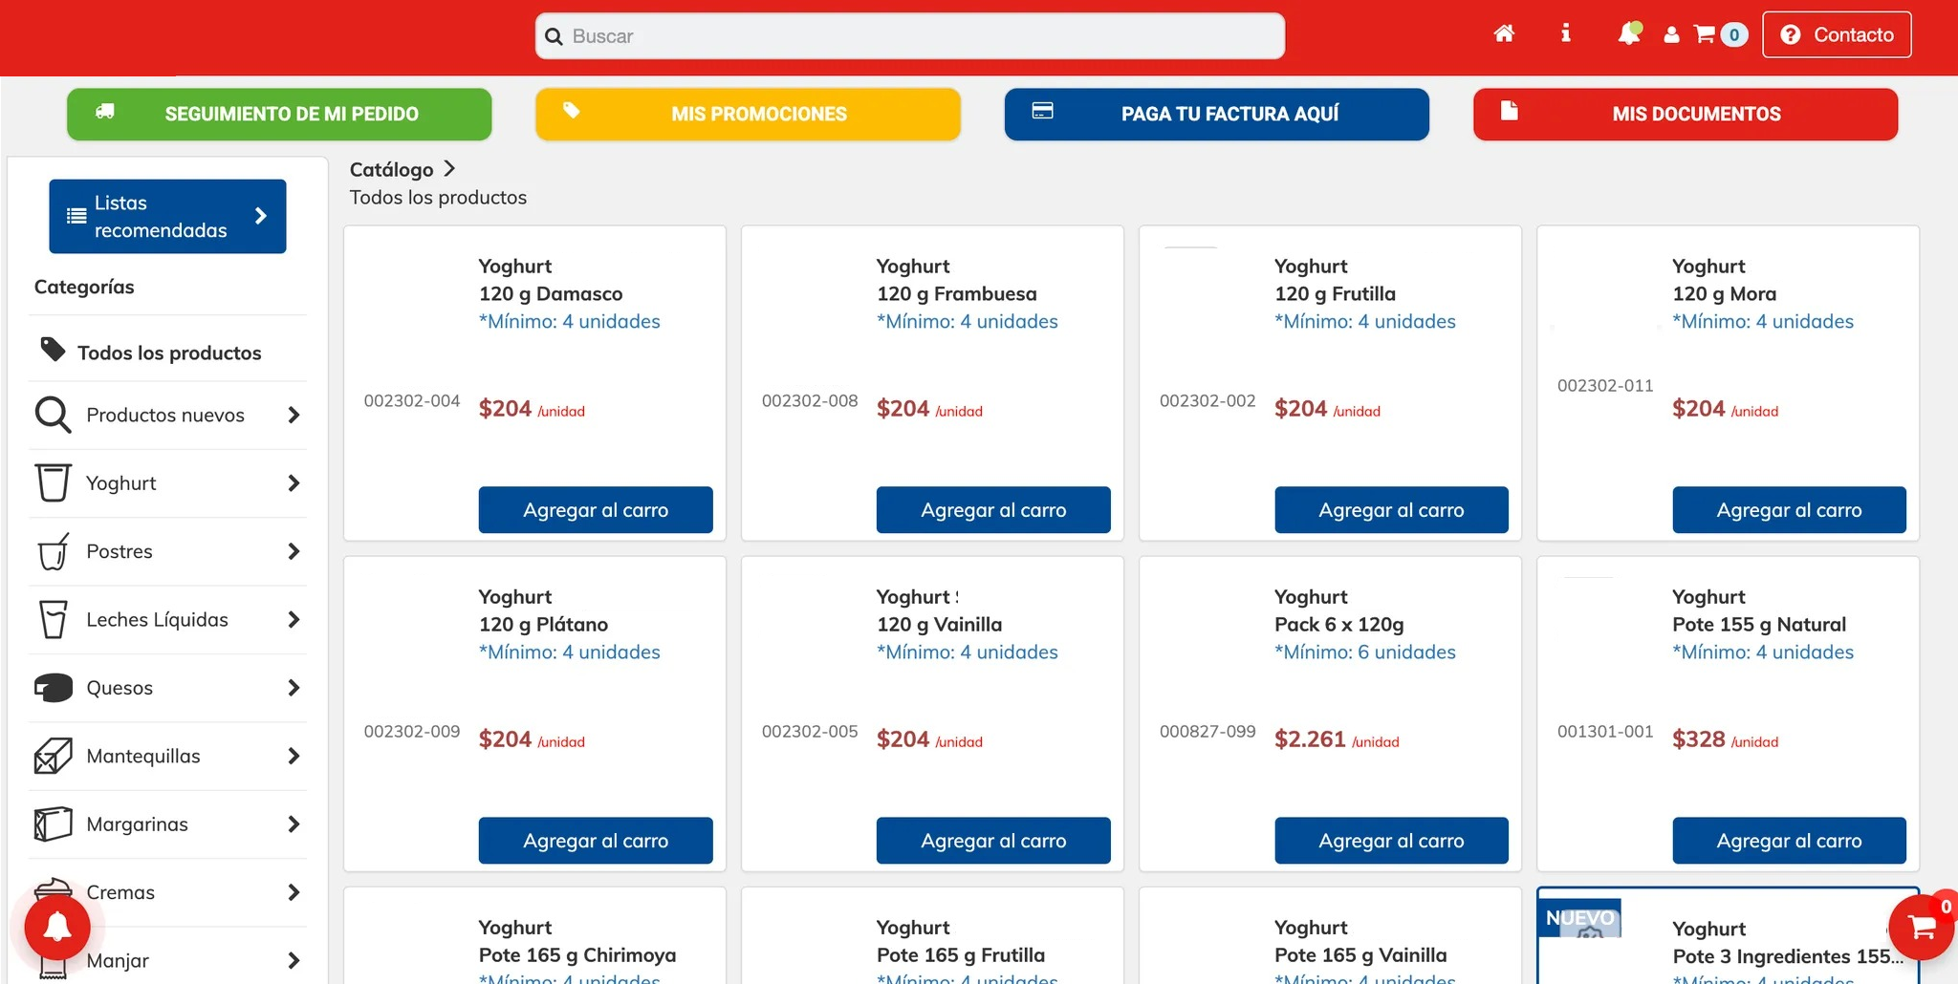Open the floating red cart button

1922,927
